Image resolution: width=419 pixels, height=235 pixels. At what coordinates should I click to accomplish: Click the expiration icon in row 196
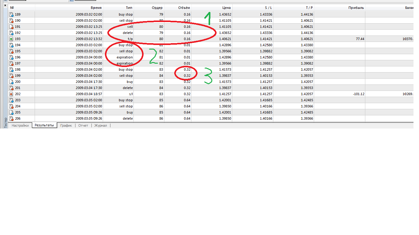pyautogui.click(x=11, y=57)
